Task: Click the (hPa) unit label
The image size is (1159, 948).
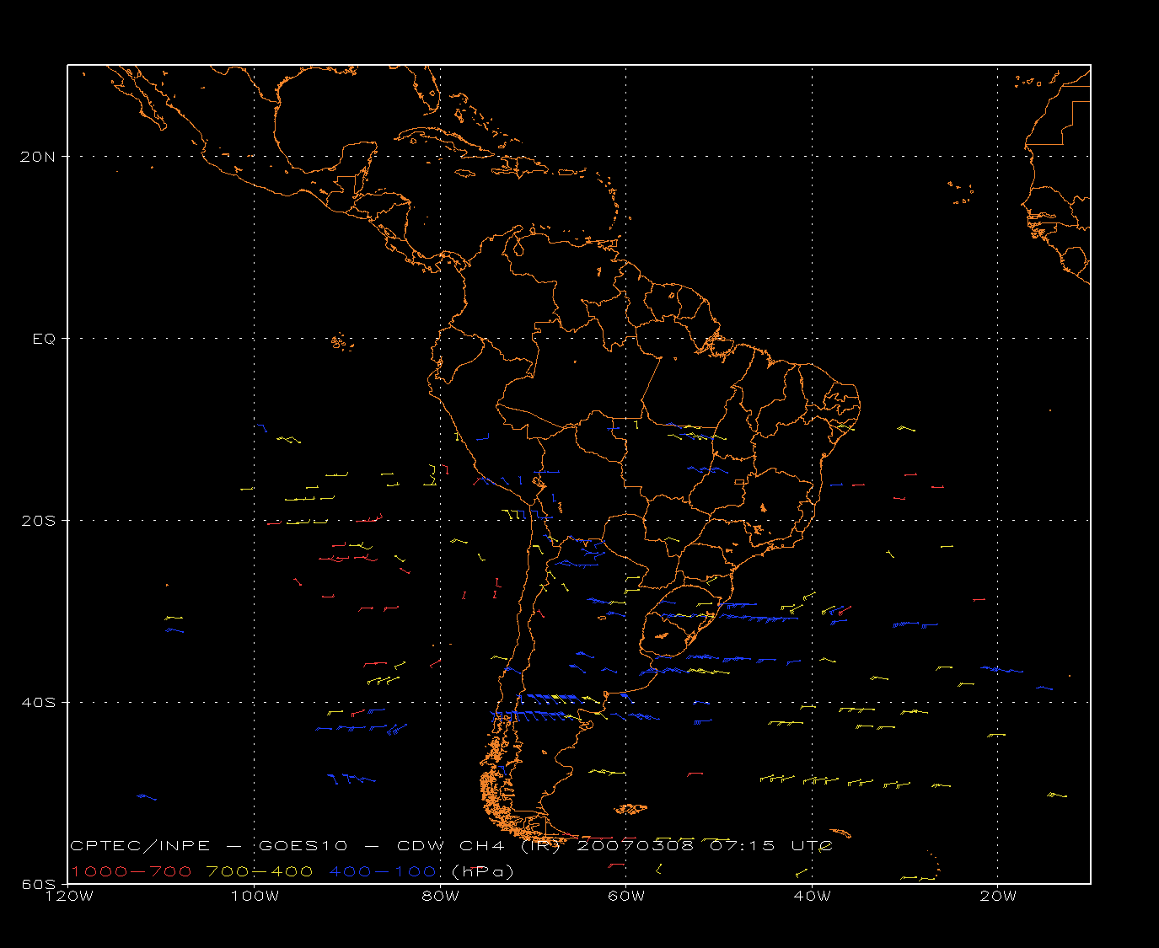Action: coord(483,871)
